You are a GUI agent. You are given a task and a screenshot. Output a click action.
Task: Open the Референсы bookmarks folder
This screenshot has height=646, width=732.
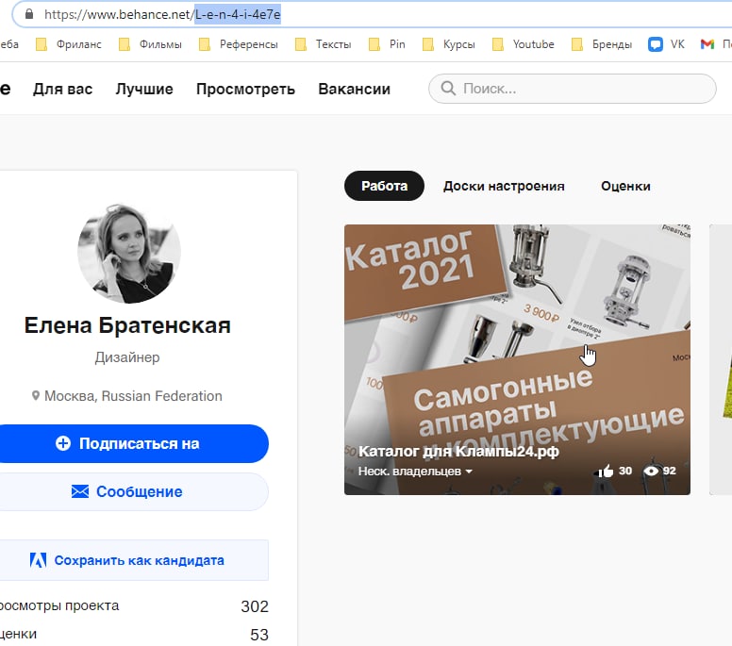pyautogui.click(x=239, y=44)
